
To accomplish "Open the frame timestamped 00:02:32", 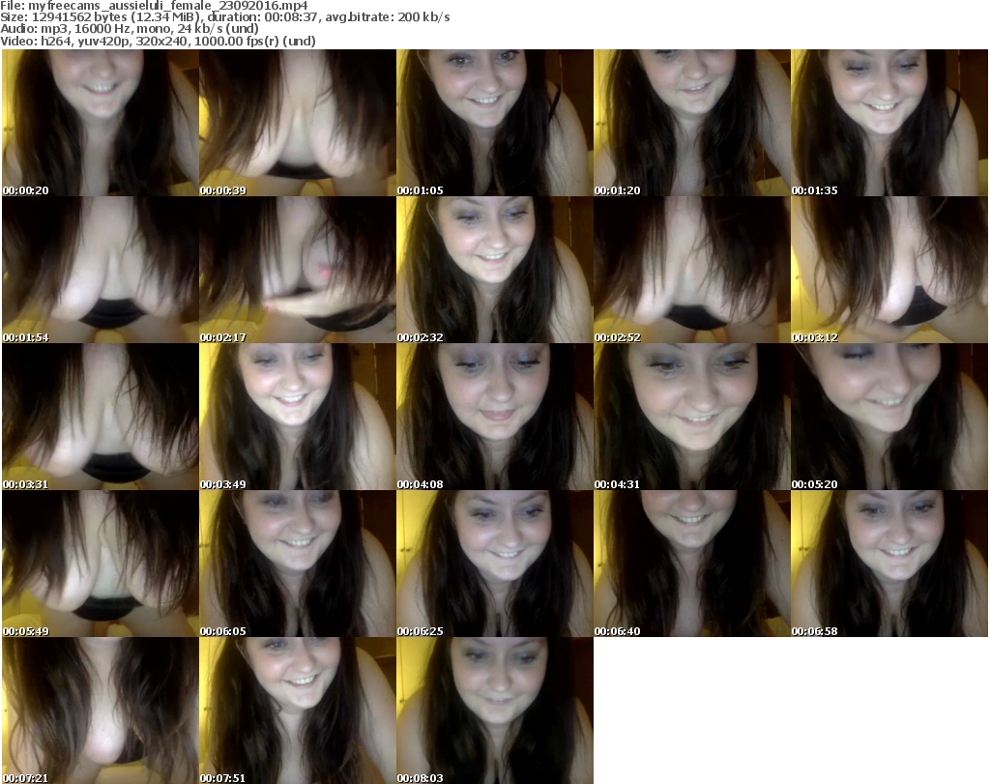I will [494, 270].
